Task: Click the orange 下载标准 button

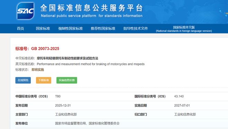Action: coord(44,80)
